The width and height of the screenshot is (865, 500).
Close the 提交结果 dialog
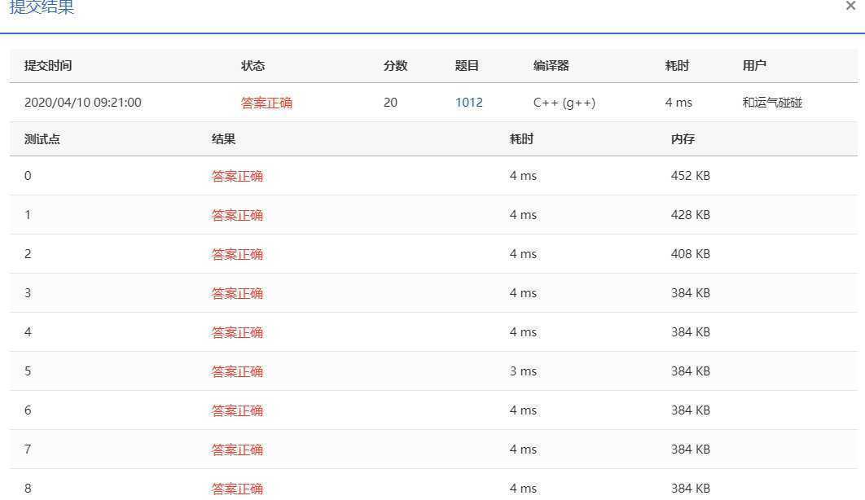(850, 6)
